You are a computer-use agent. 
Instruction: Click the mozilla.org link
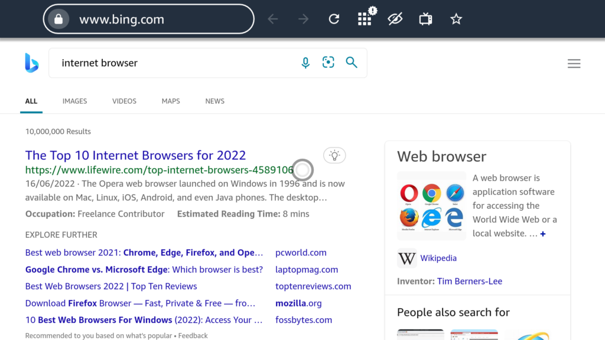298,303
